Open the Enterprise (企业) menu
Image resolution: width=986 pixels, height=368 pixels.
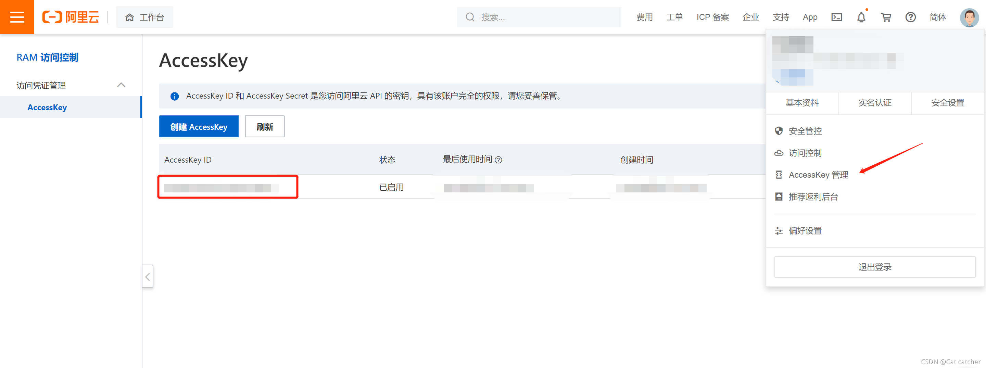coord(750,17)
